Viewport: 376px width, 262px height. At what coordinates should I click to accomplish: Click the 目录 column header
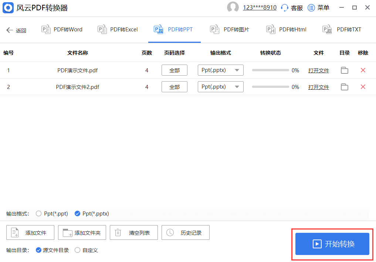pos(345,53)
